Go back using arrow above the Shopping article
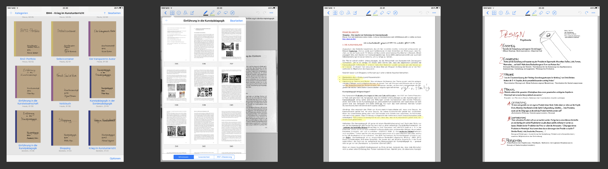Screen dimensions: 608x169 328,13
